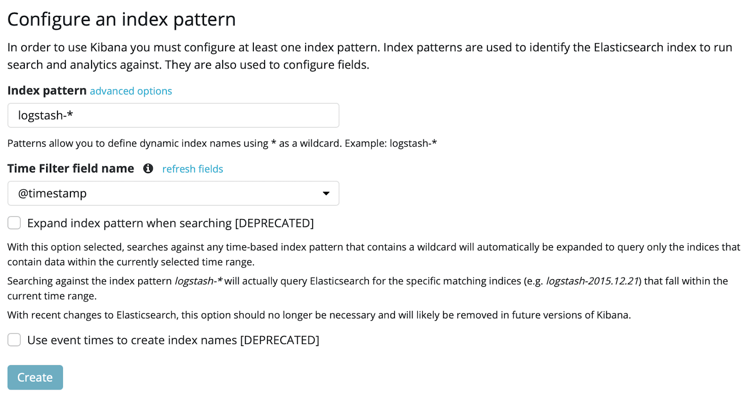
Task: Click the info icon beside Time Filter field name
Action: [x=148, y=168]
